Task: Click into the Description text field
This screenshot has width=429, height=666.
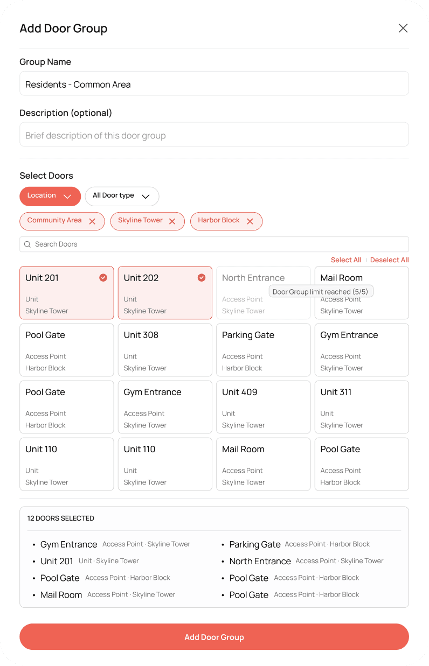Action: (214, 135)
